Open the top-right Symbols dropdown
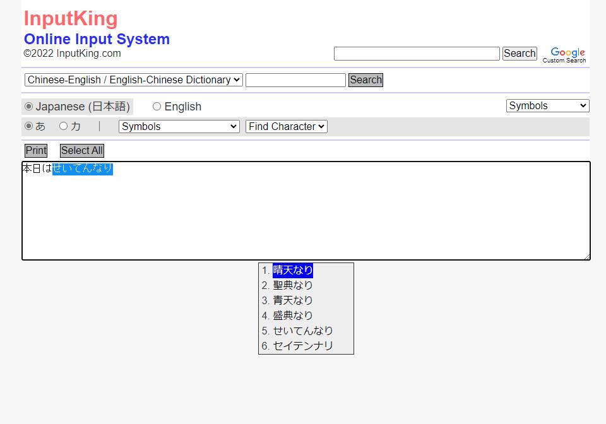 [x=548, y=105]
